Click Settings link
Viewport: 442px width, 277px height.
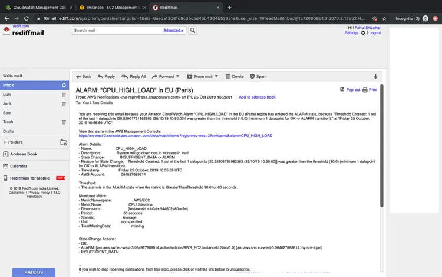pos(351,33)
